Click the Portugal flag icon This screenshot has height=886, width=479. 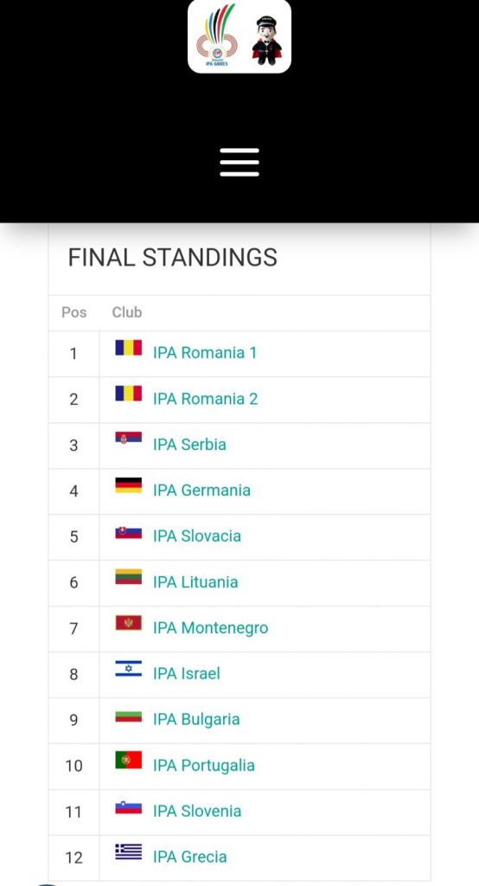(x=129, y=760)
